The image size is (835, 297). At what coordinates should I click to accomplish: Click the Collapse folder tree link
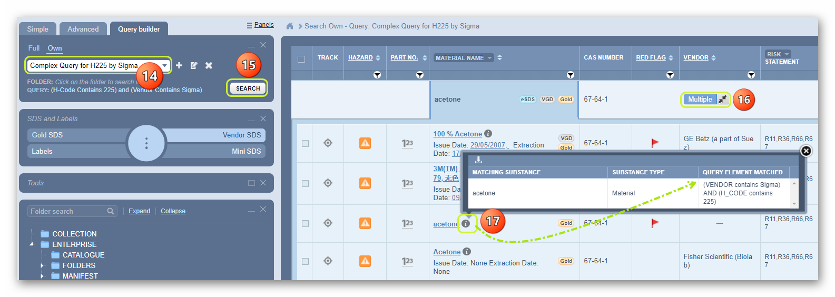(173, 211)
